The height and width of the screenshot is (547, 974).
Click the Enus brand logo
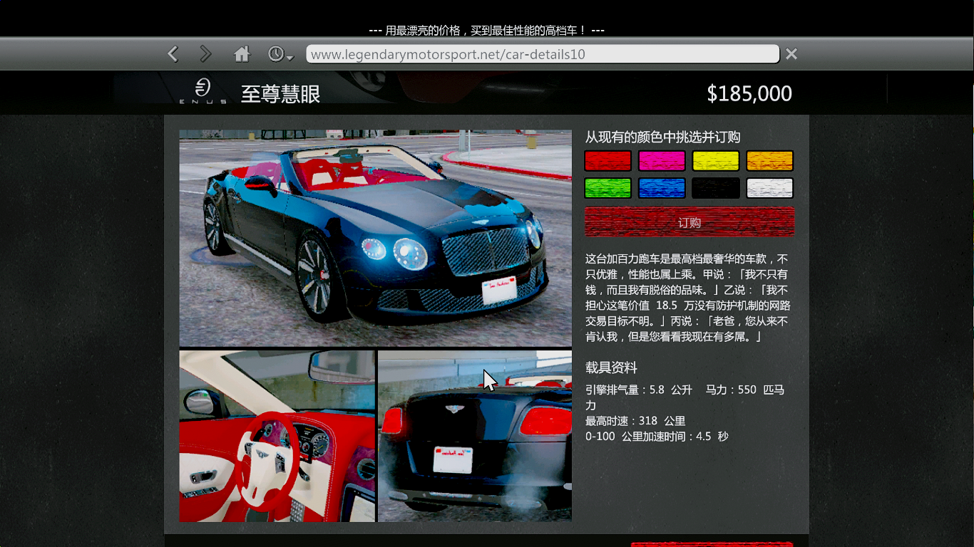(x=203, y=91)
